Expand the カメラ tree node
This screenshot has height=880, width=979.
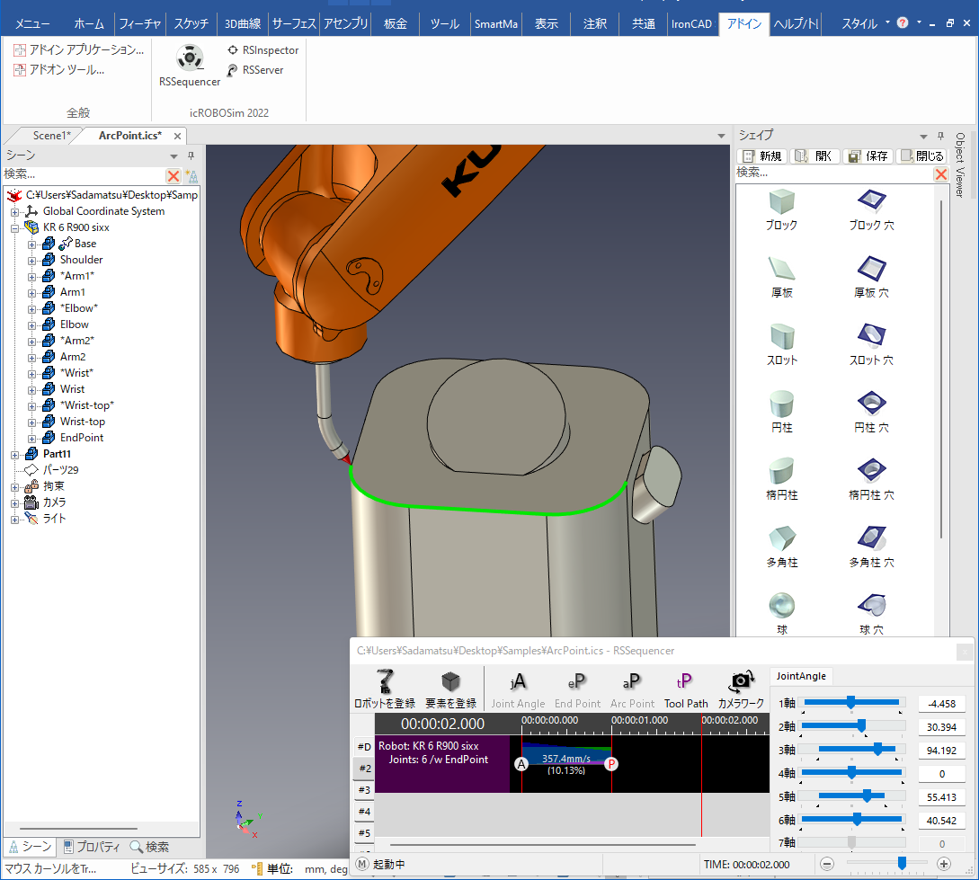(x=15, y=503)
